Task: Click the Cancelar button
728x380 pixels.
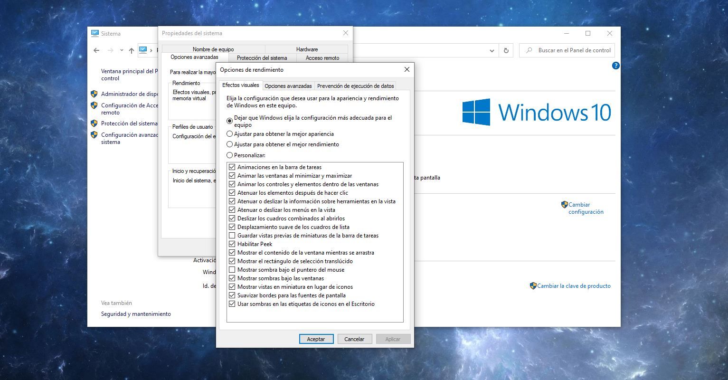Action: point(354,339)
